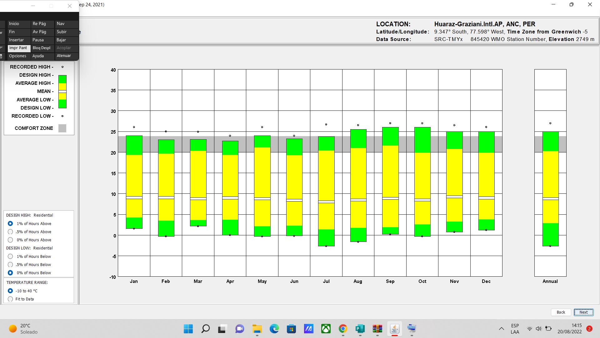Open WinRAR from the taskbar
Viewport: 600px width, 338px height.
(377, 329)
